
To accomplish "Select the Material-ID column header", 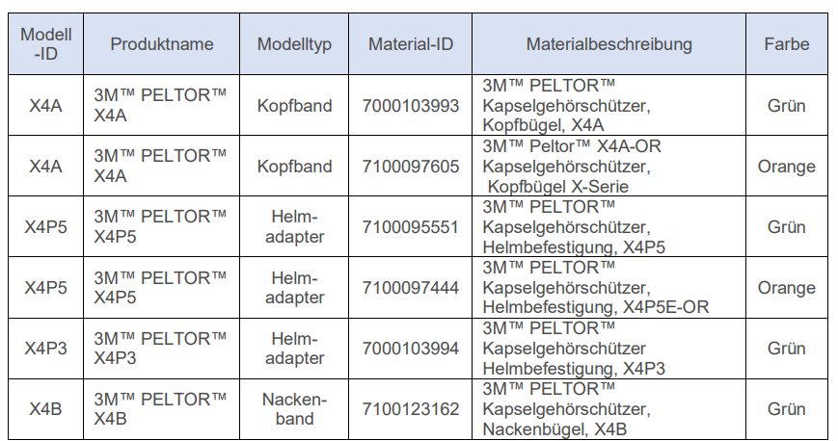I will click(411, 44).
